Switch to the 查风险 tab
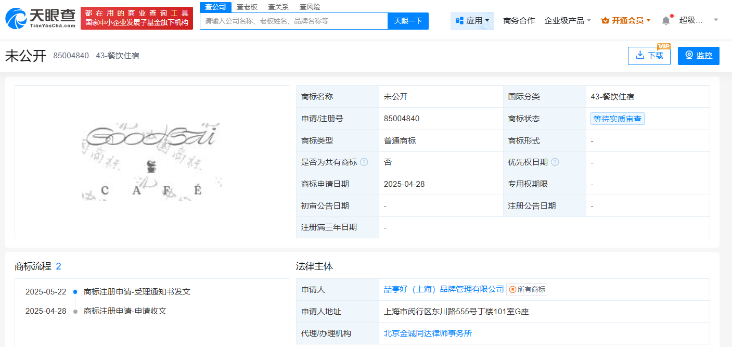 point(310,7)
